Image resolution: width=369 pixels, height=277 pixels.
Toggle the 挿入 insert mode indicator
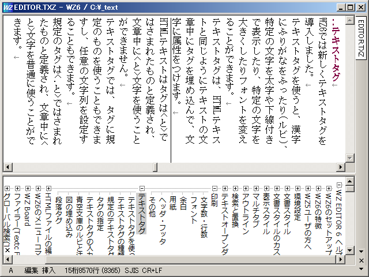pos(49,269)
